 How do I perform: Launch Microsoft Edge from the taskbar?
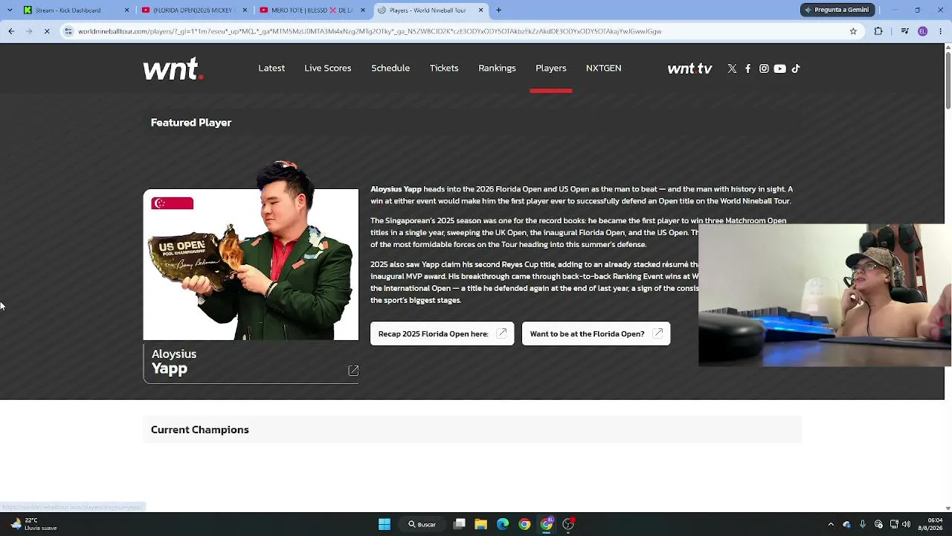pos(503,524)
